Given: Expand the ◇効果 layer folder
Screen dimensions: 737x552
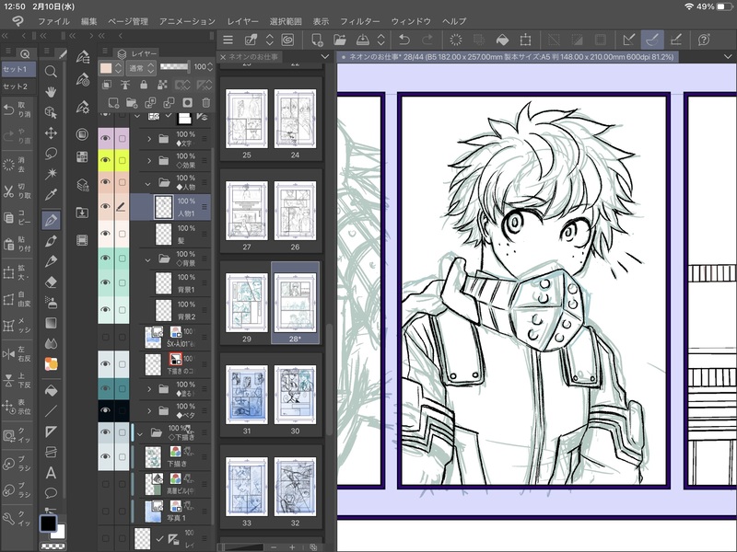Looking at the screenshot, I should tap(149, 160).
